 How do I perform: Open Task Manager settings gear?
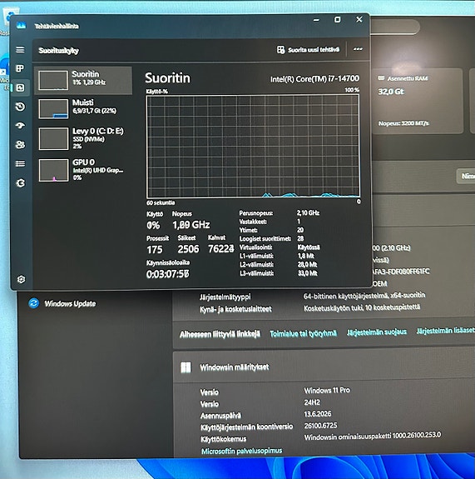point(21,279)
